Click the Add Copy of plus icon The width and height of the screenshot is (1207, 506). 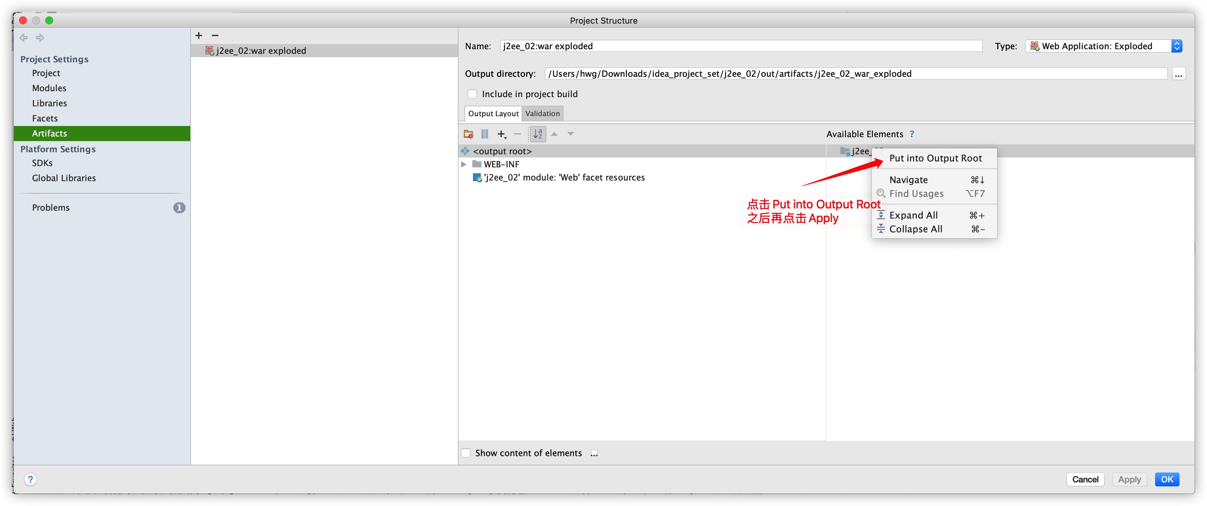coord(502,134)
